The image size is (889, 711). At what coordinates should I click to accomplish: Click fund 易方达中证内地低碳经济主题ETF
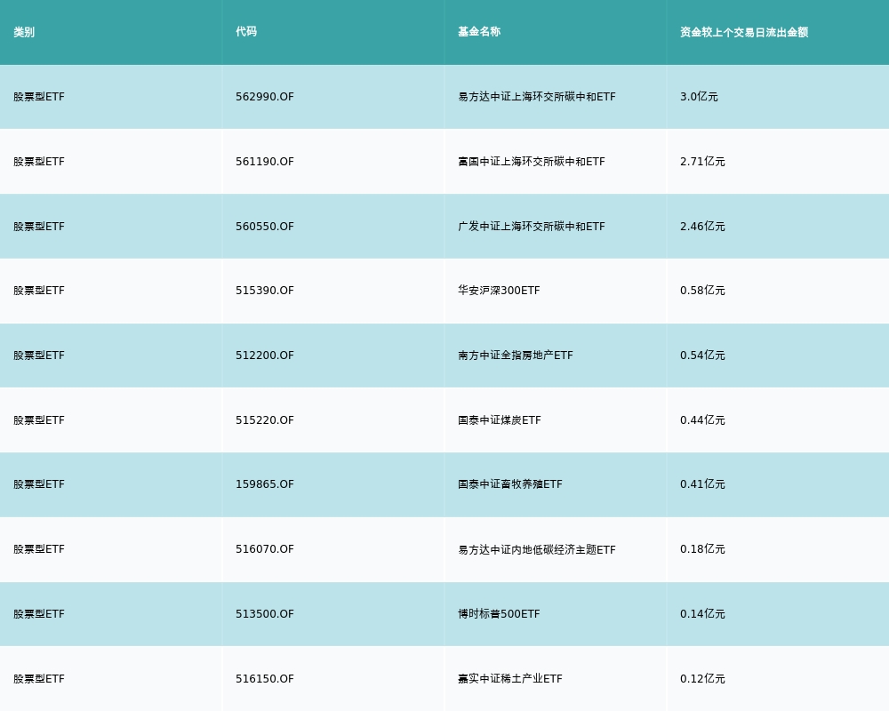(537, 549)
